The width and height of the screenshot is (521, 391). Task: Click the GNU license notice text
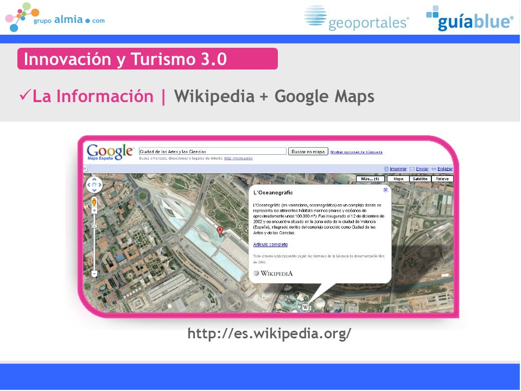point(319,259)
